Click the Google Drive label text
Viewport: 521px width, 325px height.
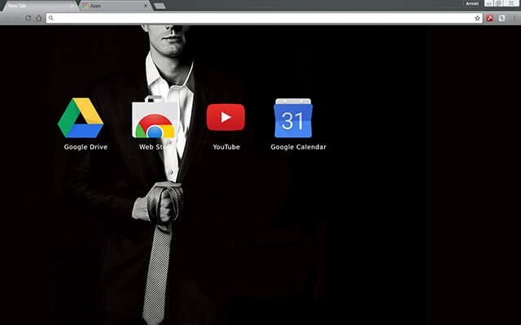click(85, 147)
